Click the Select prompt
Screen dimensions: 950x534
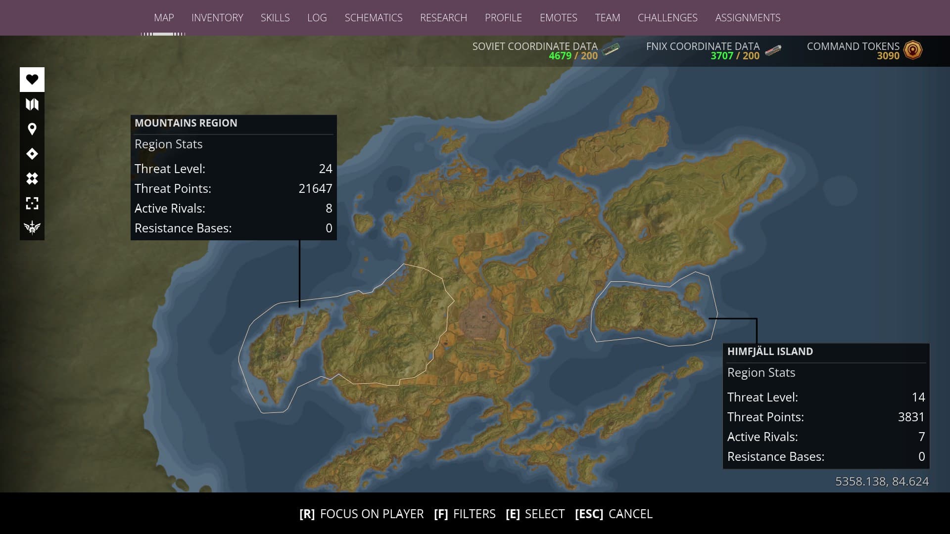[535, 514]
